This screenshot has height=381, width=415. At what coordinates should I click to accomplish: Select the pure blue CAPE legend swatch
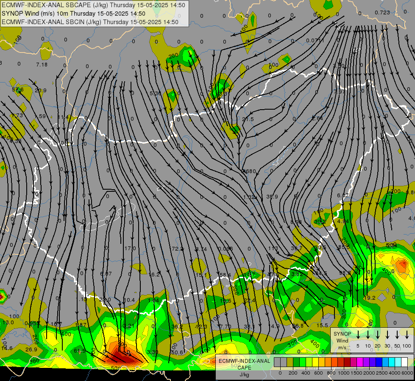pos(379,362)
